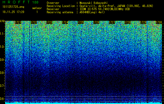This screenshot has width=164, height=104.
Task: Click the 0.9 frequency axis label
Action: tap(2, 60)
